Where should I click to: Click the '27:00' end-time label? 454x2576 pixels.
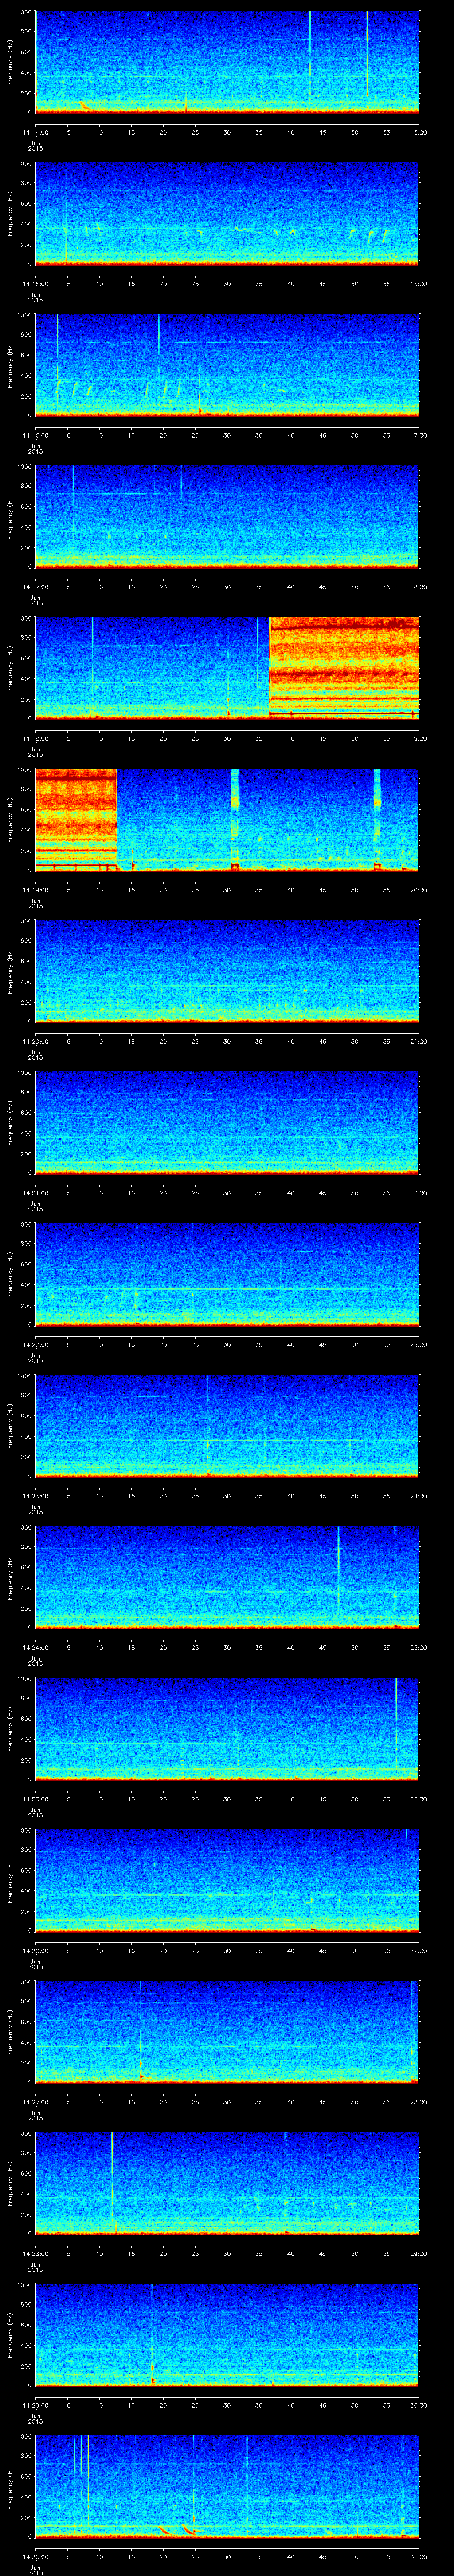(419, 1950)
